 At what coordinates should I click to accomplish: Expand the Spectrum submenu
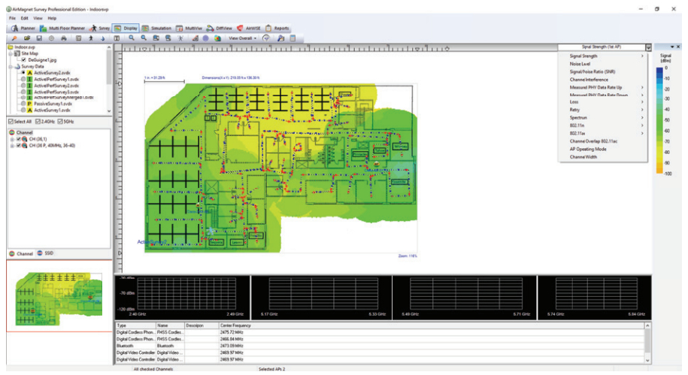coord(603,118)
